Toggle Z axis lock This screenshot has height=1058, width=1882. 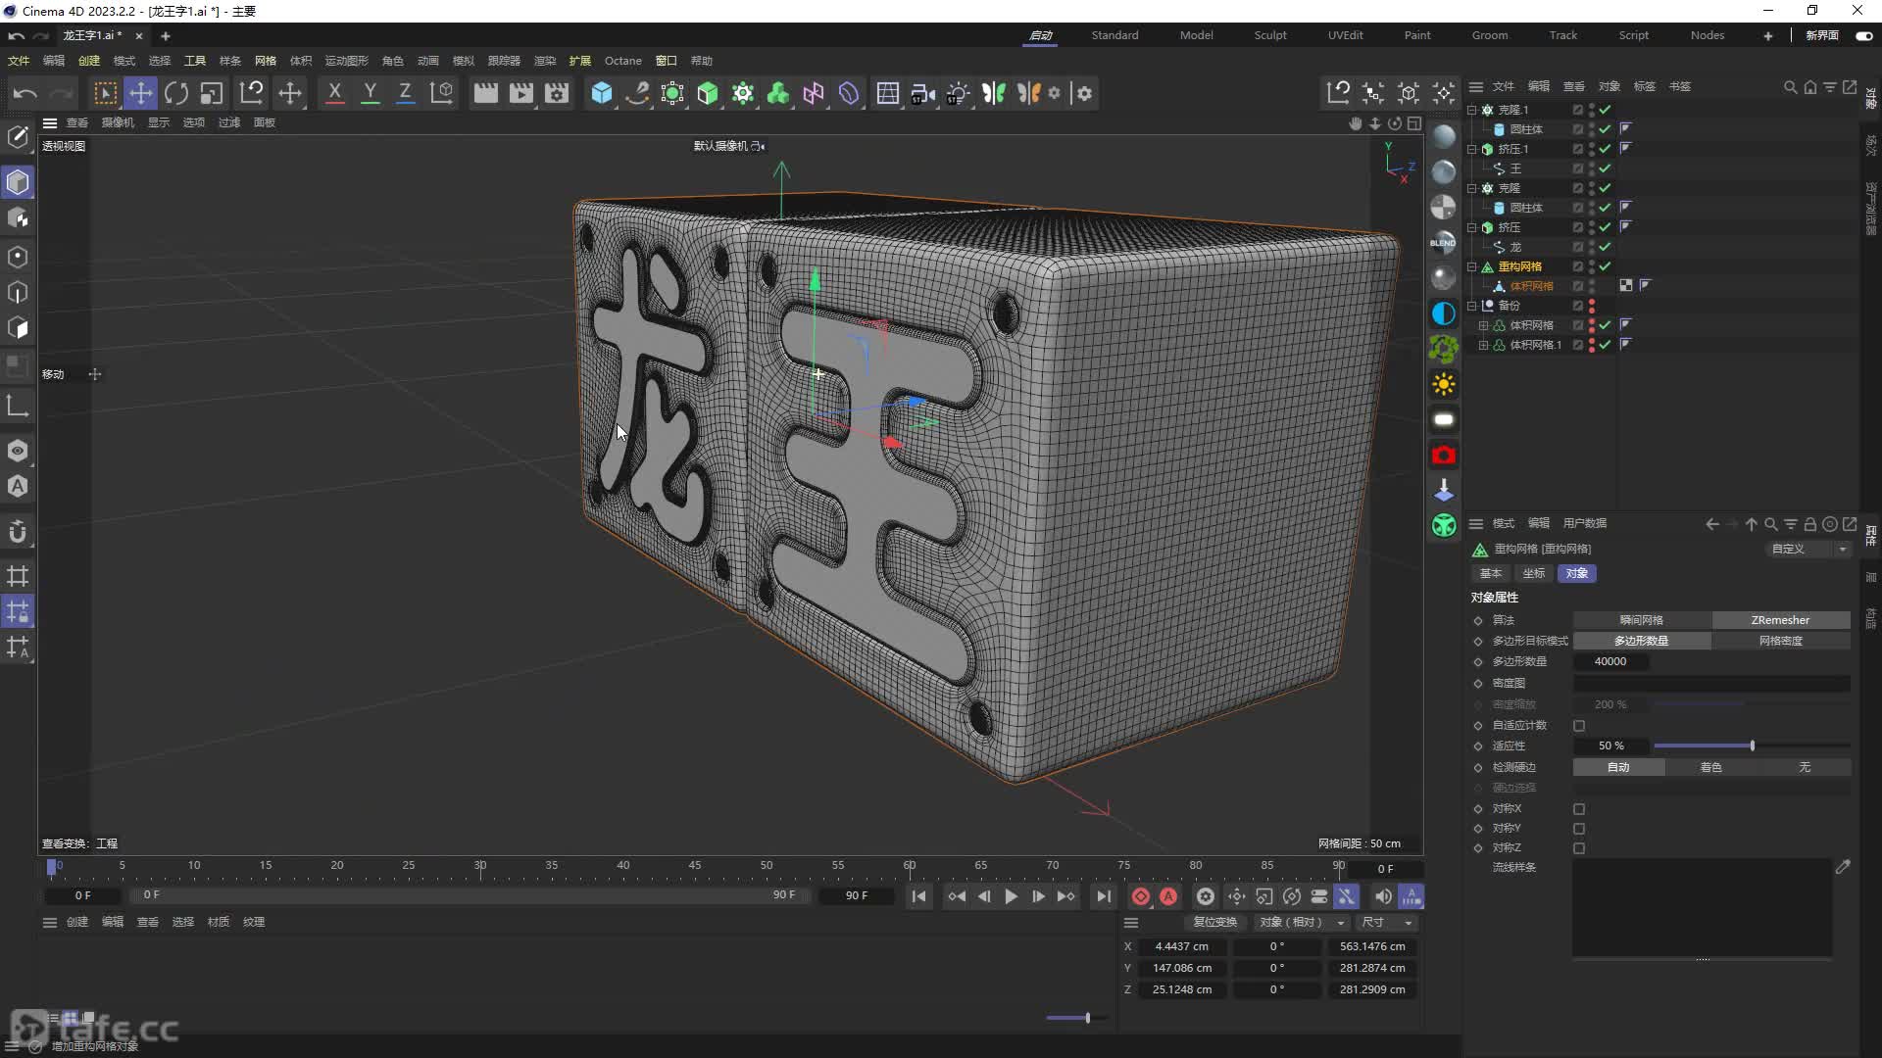405,93
